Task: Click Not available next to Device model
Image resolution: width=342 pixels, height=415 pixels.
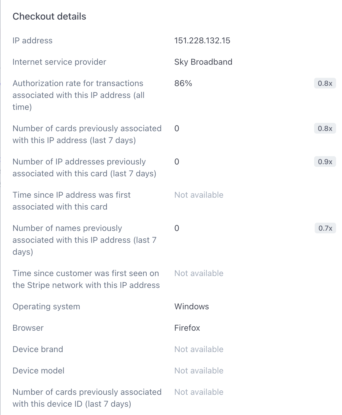Action: coord(199,371)
